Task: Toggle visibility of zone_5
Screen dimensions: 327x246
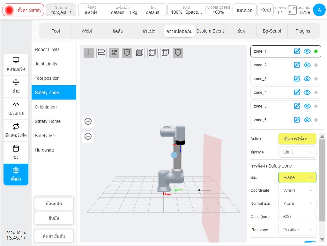Action: click(x=307, y=106)
